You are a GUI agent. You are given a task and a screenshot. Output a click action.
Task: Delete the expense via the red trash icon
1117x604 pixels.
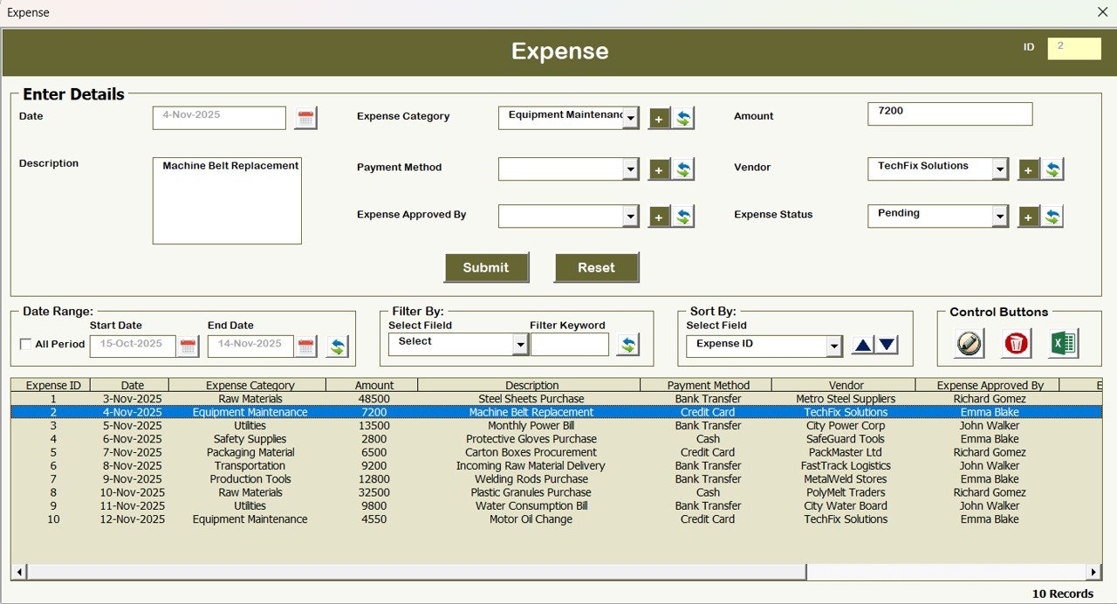point(1015,344)
